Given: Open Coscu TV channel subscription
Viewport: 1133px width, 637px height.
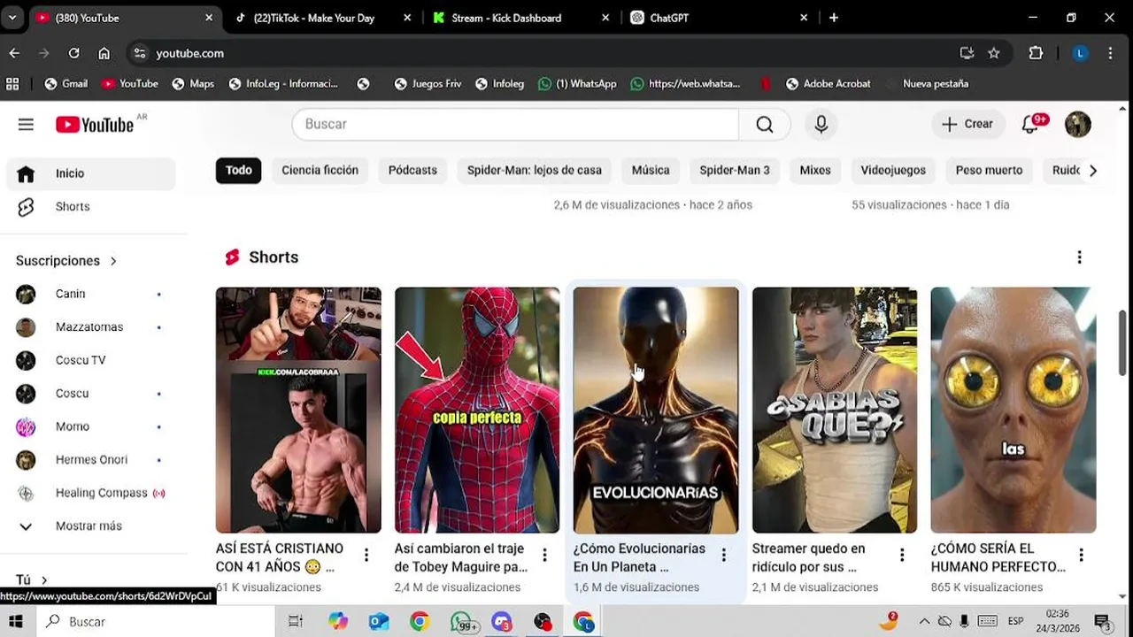Looking at the screenshot, I should click(91, 360).
